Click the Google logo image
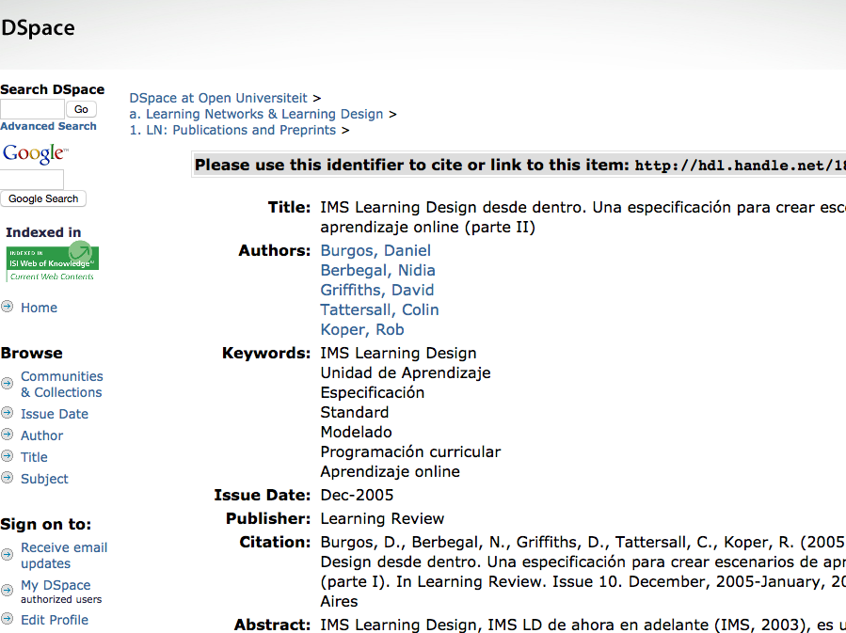The width and height of the screenshot is (846, 633). (35, 154)
